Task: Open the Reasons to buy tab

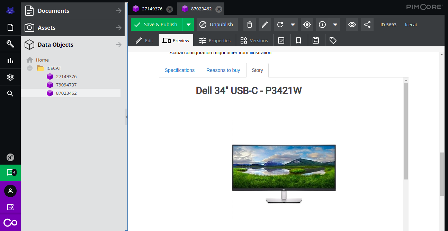Action: point(223,70)
